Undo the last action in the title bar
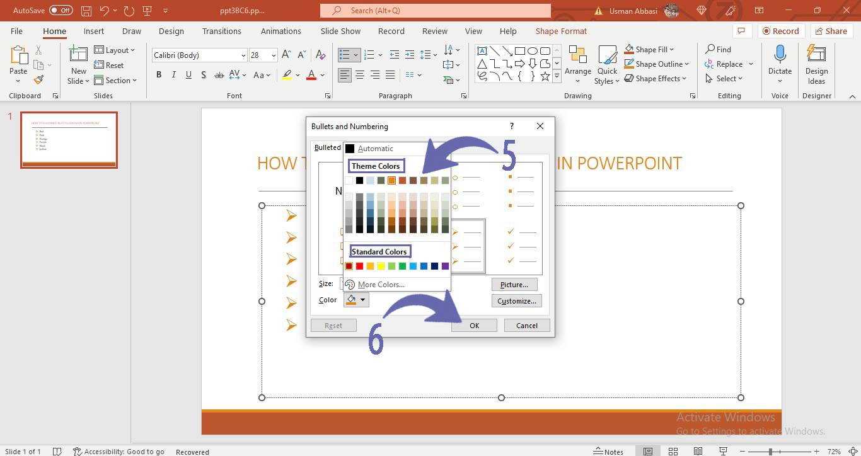The image size is (861, 456). tap(105, 11)
